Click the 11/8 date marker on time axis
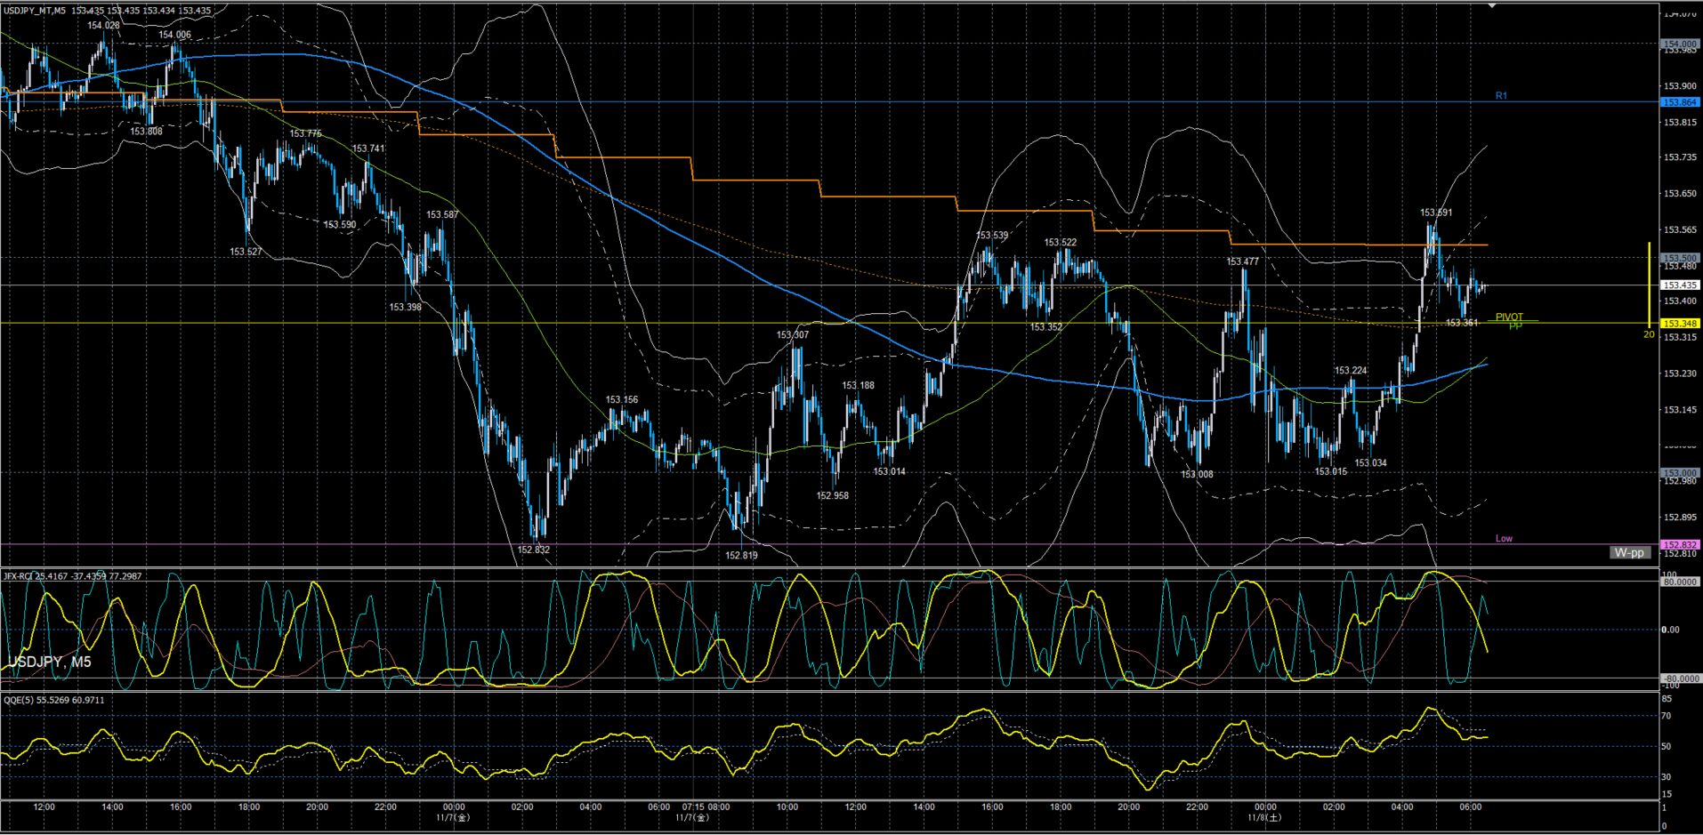 click(x=1264, y=816)
